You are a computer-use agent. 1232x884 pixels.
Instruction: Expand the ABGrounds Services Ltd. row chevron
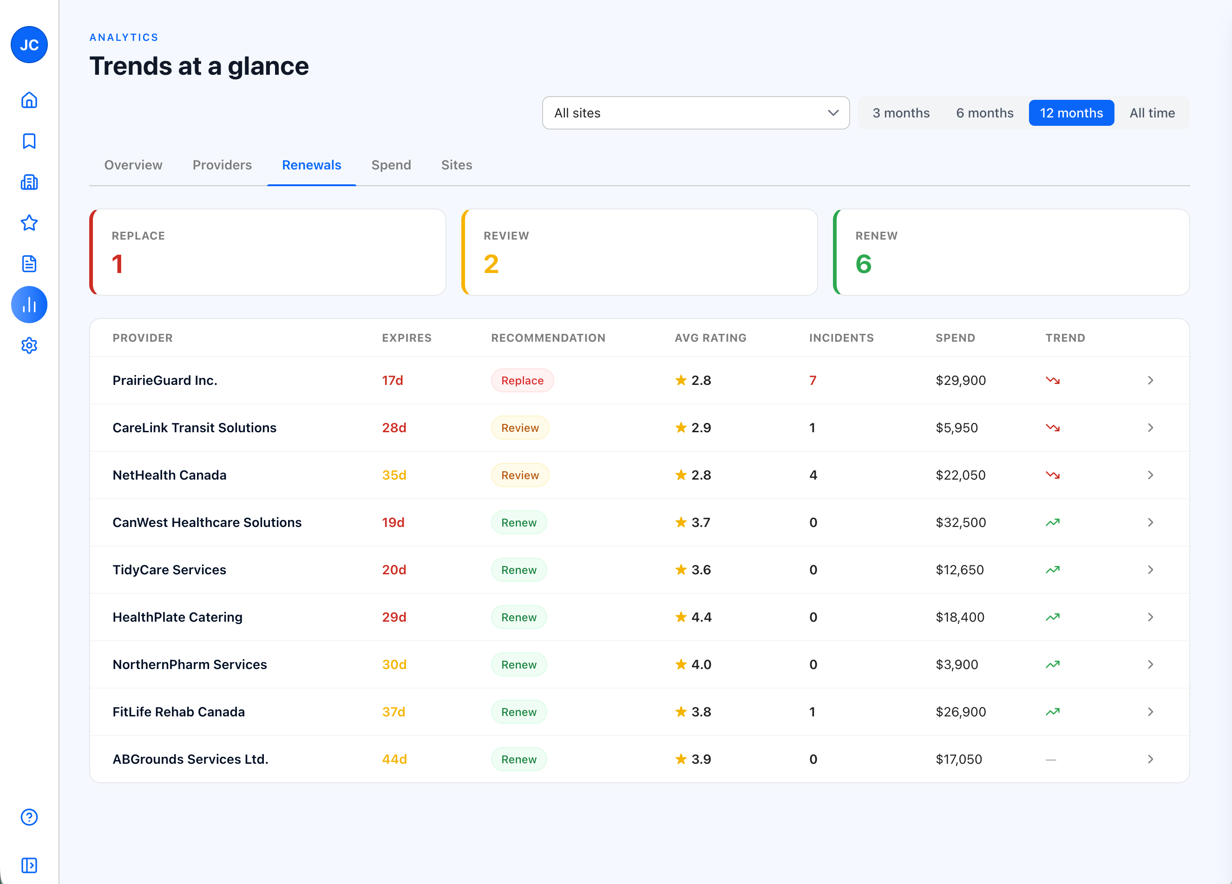[1150, 759]
